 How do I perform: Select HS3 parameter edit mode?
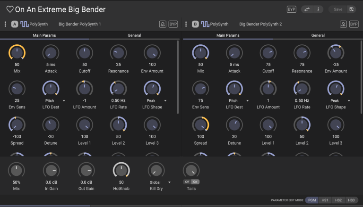(352, 200)
